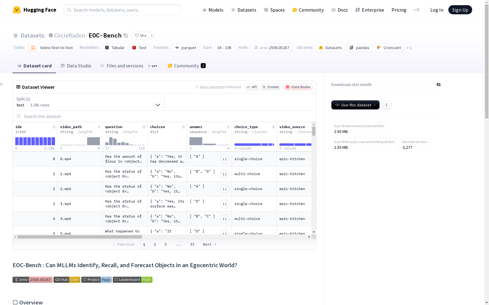Open the CircleRadon profile link

70,35
